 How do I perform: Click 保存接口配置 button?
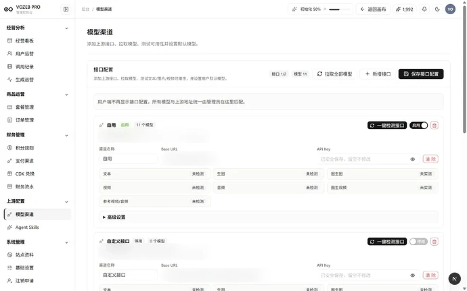click(421, 74)
